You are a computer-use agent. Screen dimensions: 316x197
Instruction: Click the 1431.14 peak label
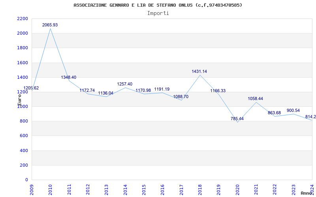click(199, 72)
